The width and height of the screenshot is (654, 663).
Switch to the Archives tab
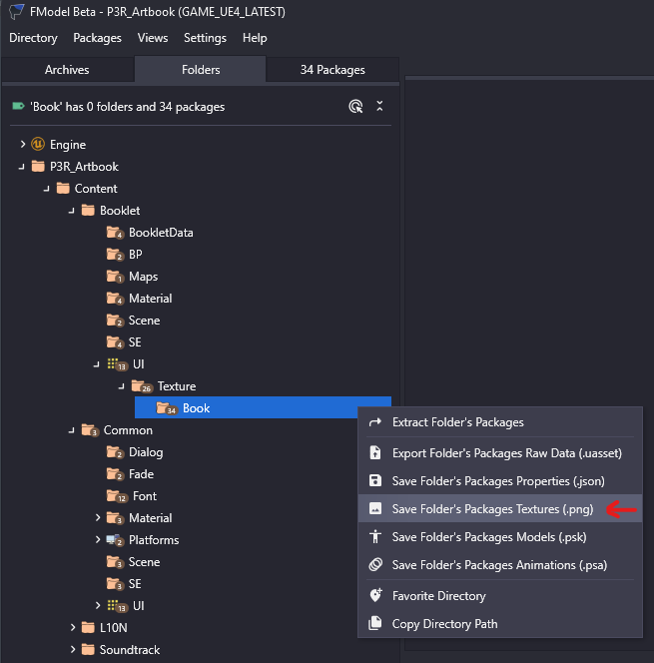coord(67,70)
